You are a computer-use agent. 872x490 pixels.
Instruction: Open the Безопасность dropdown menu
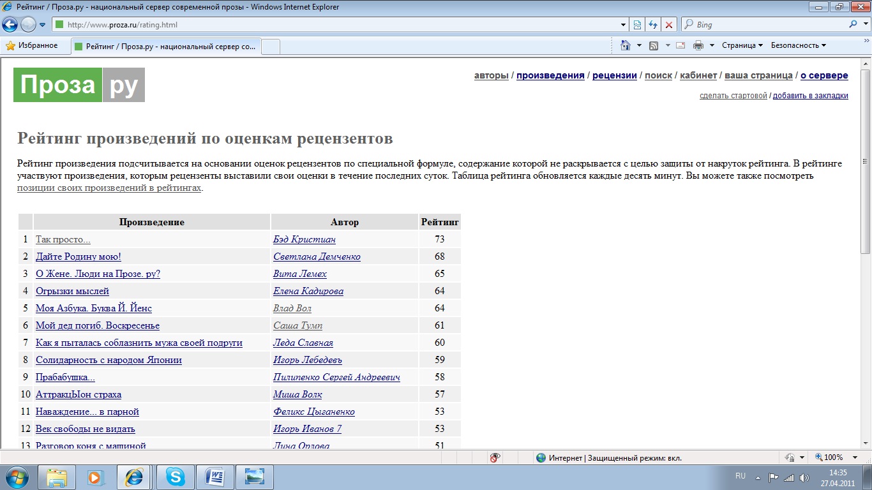tap(798, 45)
